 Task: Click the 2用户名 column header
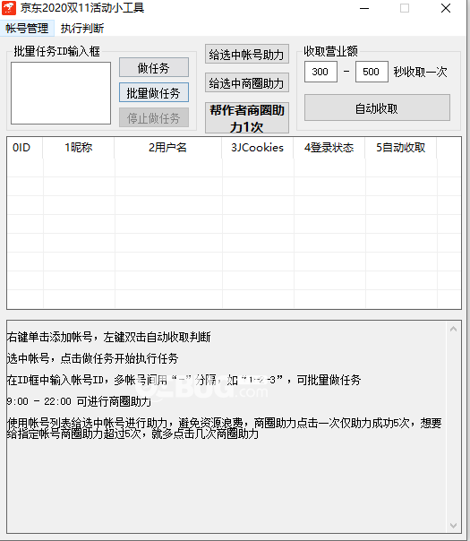168,148
